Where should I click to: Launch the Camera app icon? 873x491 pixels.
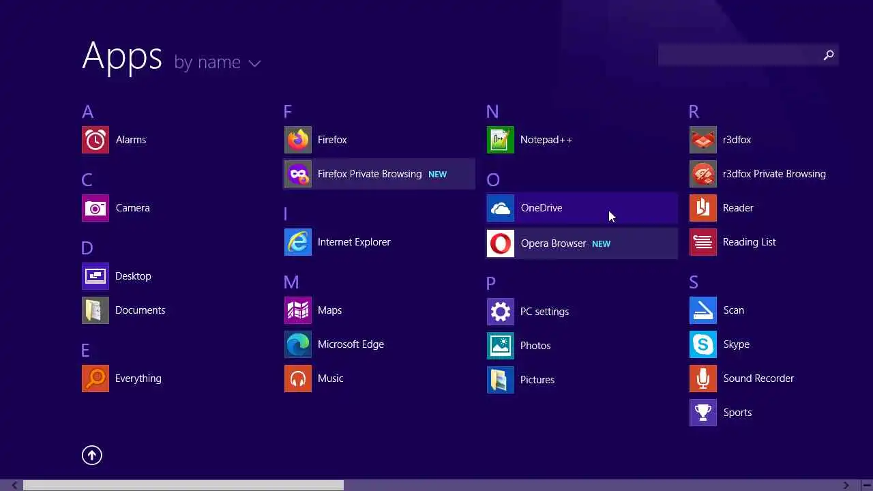(x=95, y=208)
